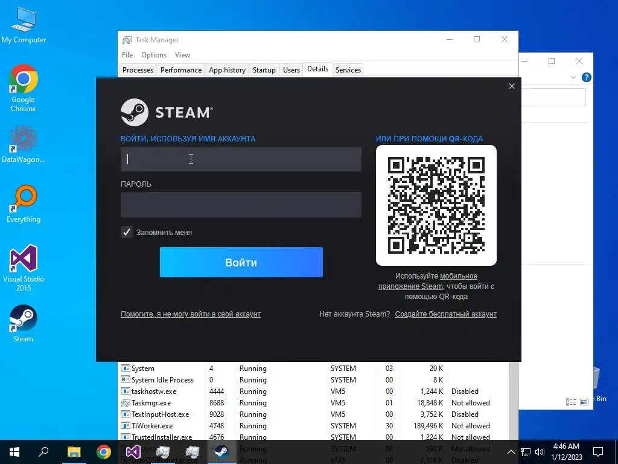The width and height of the screenshot is (618, 464).
Task: Uncheck the Запомнить меня checkbox
Action: [x=127, y=232]
